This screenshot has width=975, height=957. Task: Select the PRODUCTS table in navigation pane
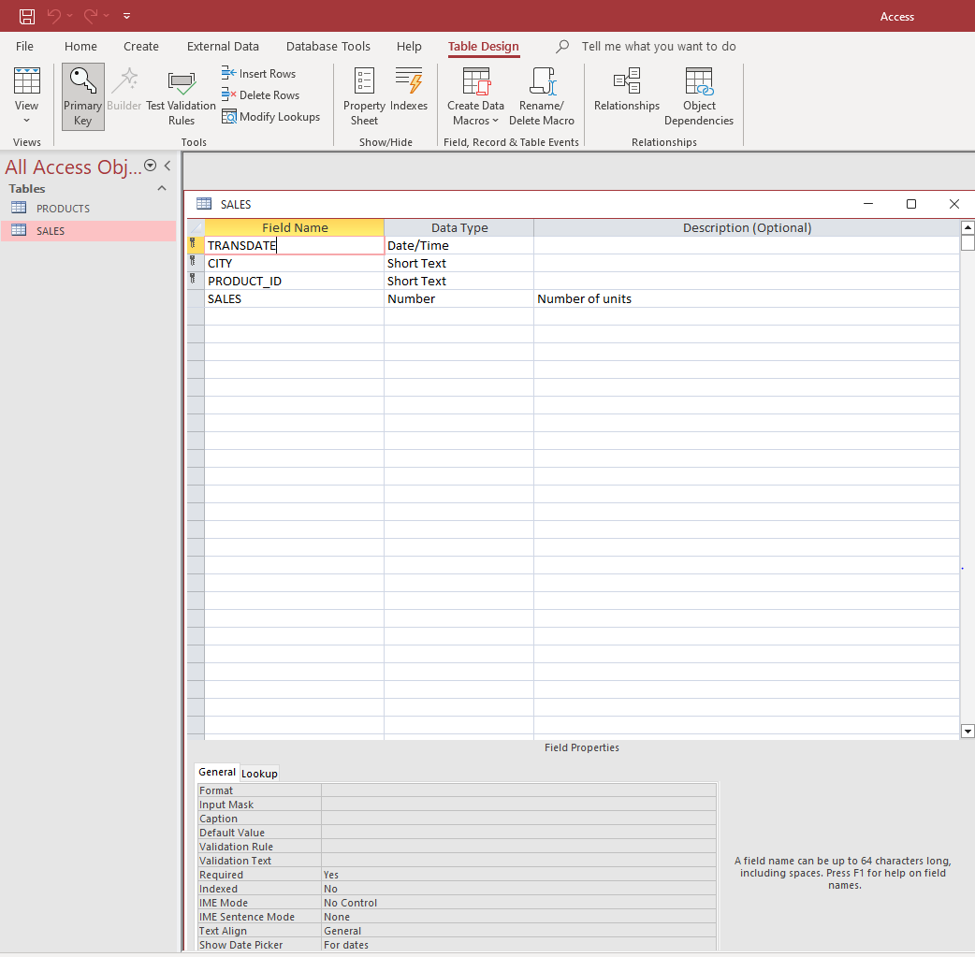(88, 209)
